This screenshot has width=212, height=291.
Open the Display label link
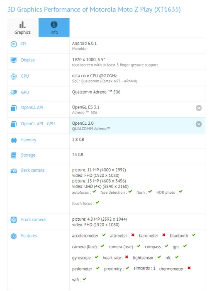pyautogui.click(x=28, y=60)
